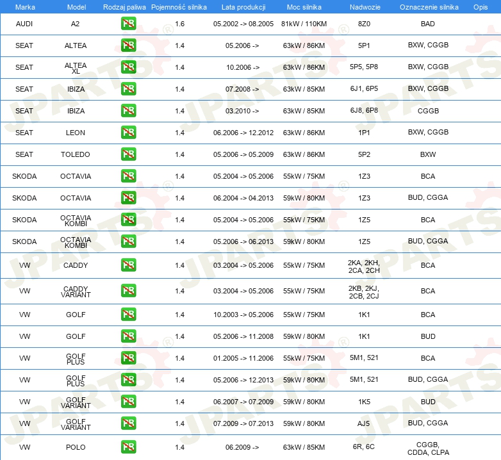Click the 05.2006 -> 11.2008 production years

243,336
